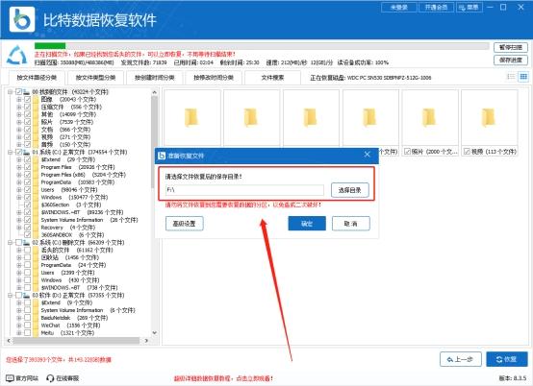Click the recycling-arrows scan status icon

pos(17,56)
